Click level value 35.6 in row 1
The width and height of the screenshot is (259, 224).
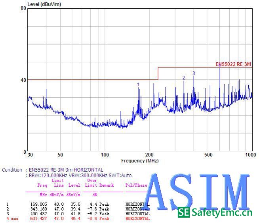click(76, 204)
